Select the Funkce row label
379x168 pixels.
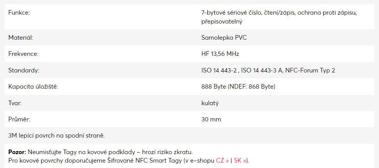(x=19, y=13)
